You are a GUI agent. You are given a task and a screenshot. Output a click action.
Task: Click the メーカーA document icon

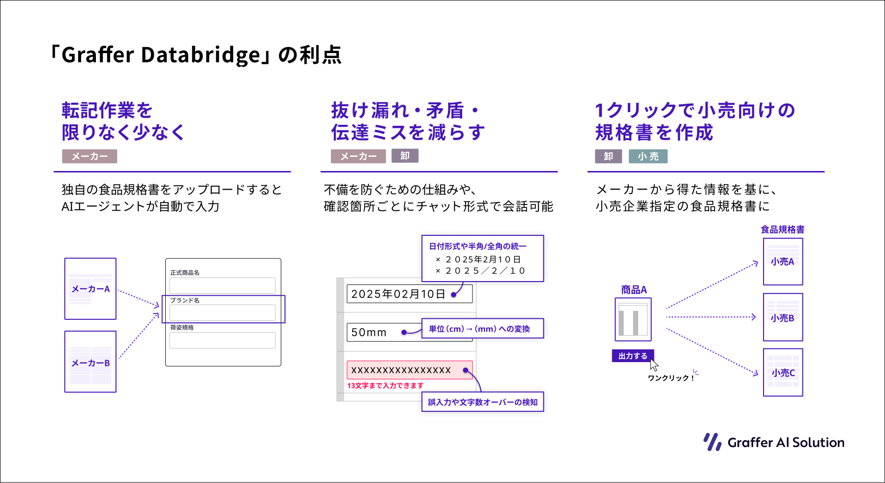[90, 289]
